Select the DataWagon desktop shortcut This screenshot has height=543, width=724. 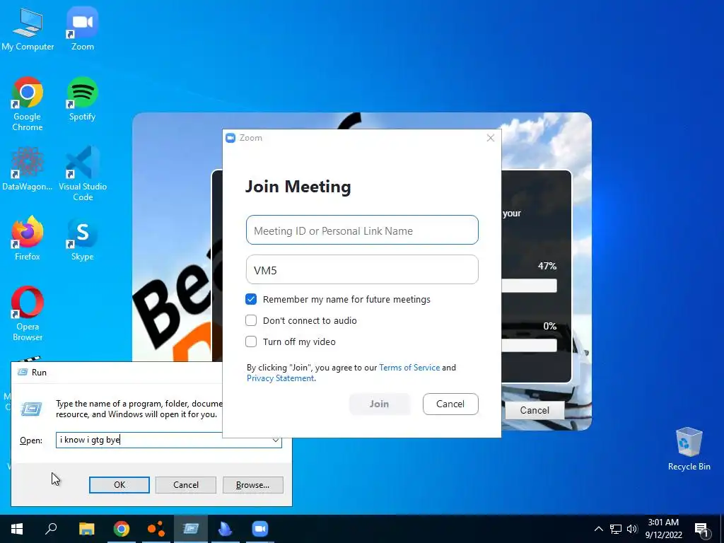point(28,168)
